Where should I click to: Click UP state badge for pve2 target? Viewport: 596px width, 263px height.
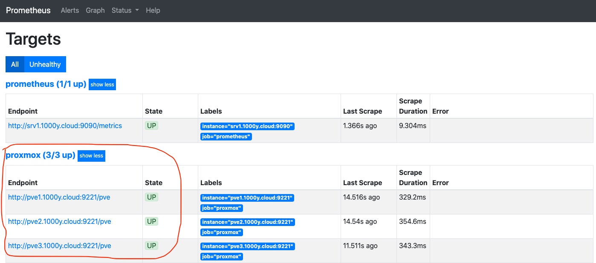pos(151,222)
